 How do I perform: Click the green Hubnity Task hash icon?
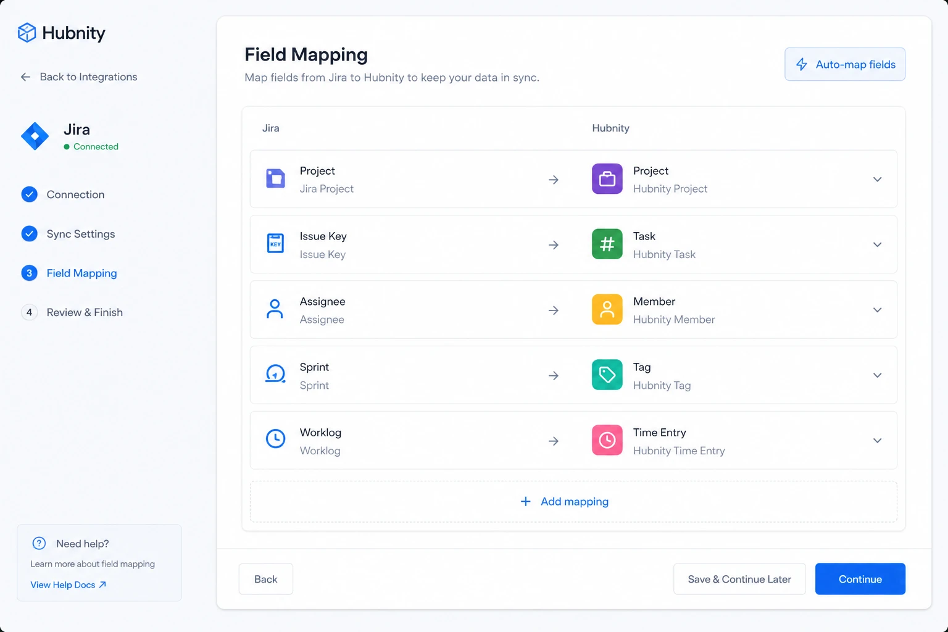click(607, 244)
